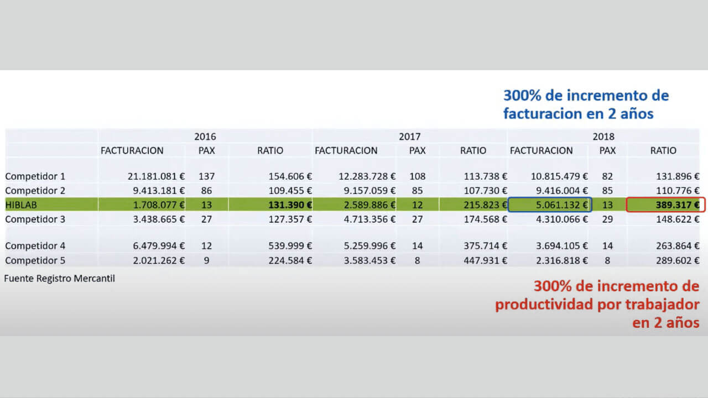Click the 2017 year header

(x=410, y=137)
